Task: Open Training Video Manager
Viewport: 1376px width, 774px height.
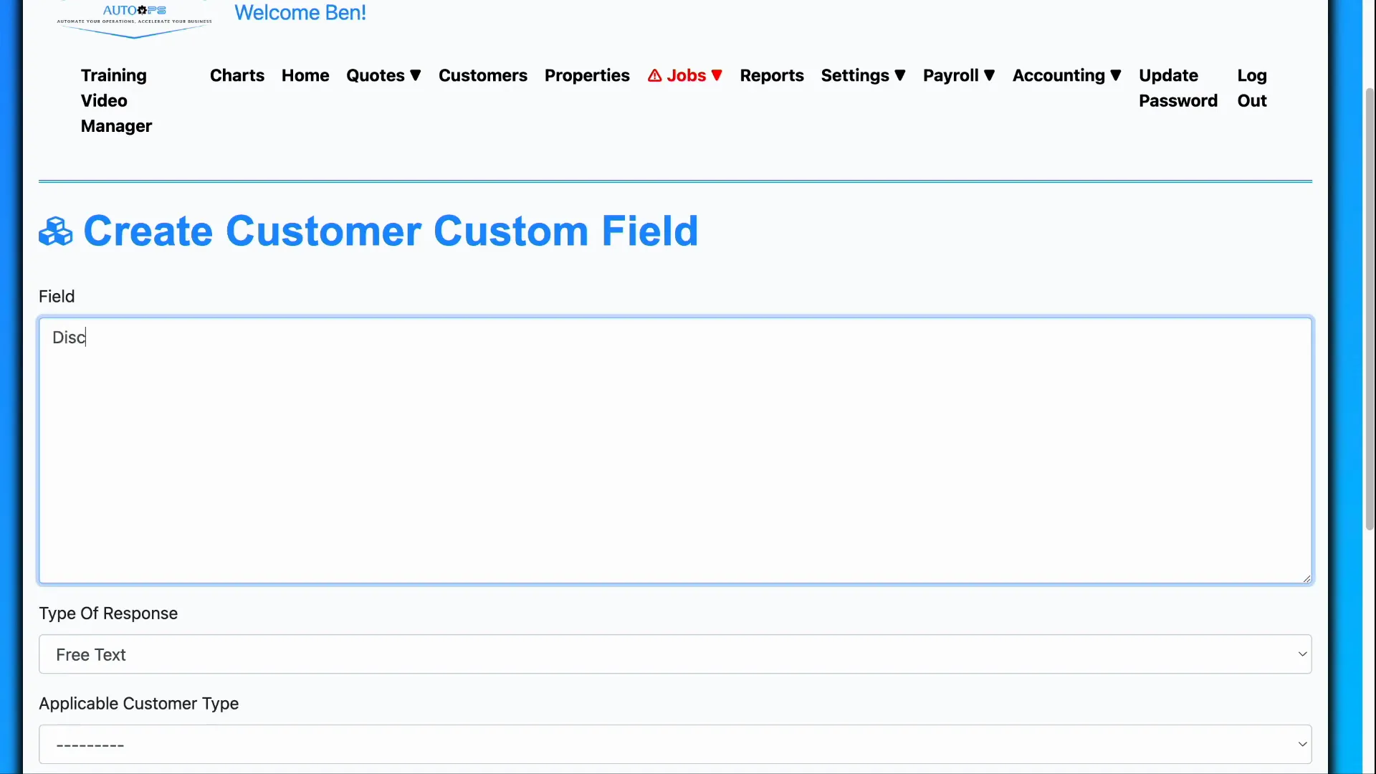Action: 113,100
